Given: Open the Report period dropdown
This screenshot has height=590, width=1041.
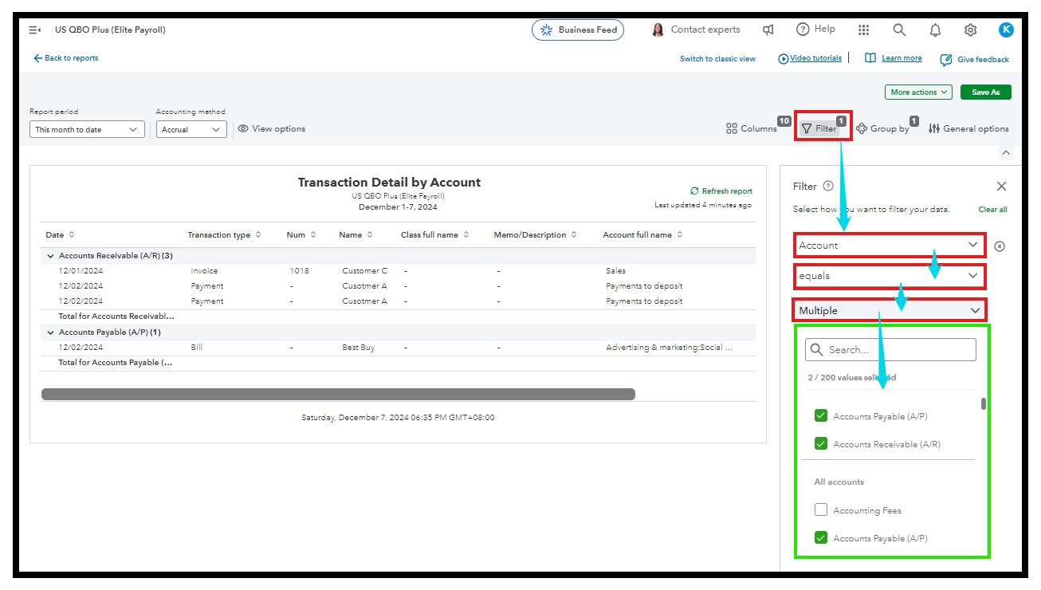Looking at the screenshot, I should (x=85, y=129).
